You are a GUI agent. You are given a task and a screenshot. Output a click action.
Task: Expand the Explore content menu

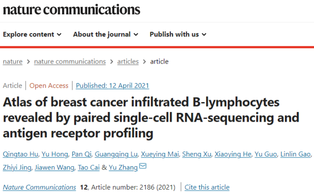32,34
